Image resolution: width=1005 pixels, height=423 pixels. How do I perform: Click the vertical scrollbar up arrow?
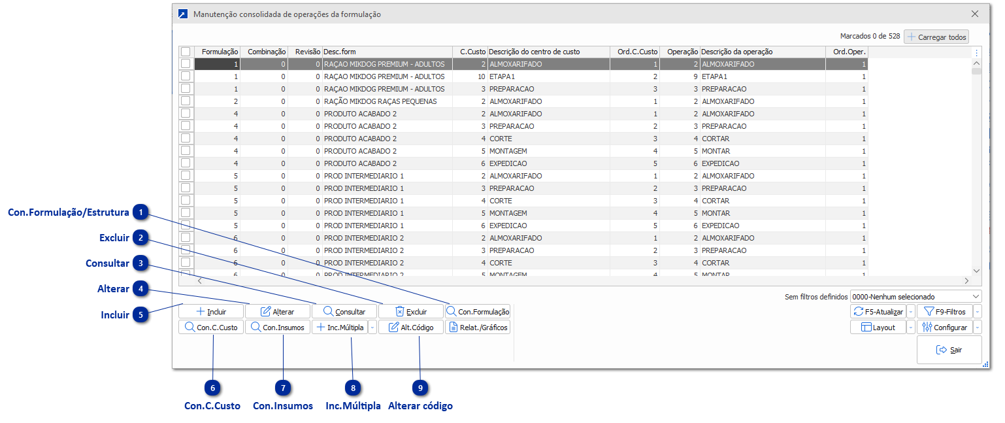[x=977, y=64]
